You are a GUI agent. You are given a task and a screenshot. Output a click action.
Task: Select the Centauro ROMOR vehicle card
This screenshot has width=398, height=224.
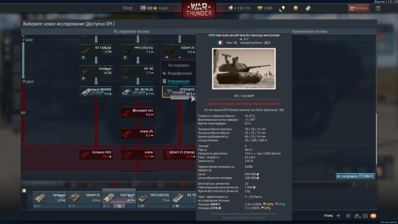(x=96, y=91)
